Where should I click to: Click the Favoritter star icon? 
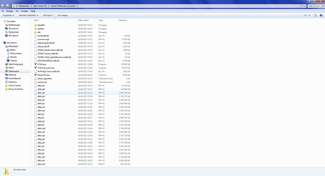click(5, 21)
